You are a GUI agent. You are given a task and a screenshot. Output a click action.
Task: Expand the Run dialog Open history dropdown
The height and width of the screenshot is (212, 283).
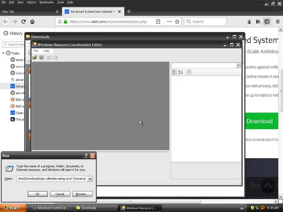[90, 179]
